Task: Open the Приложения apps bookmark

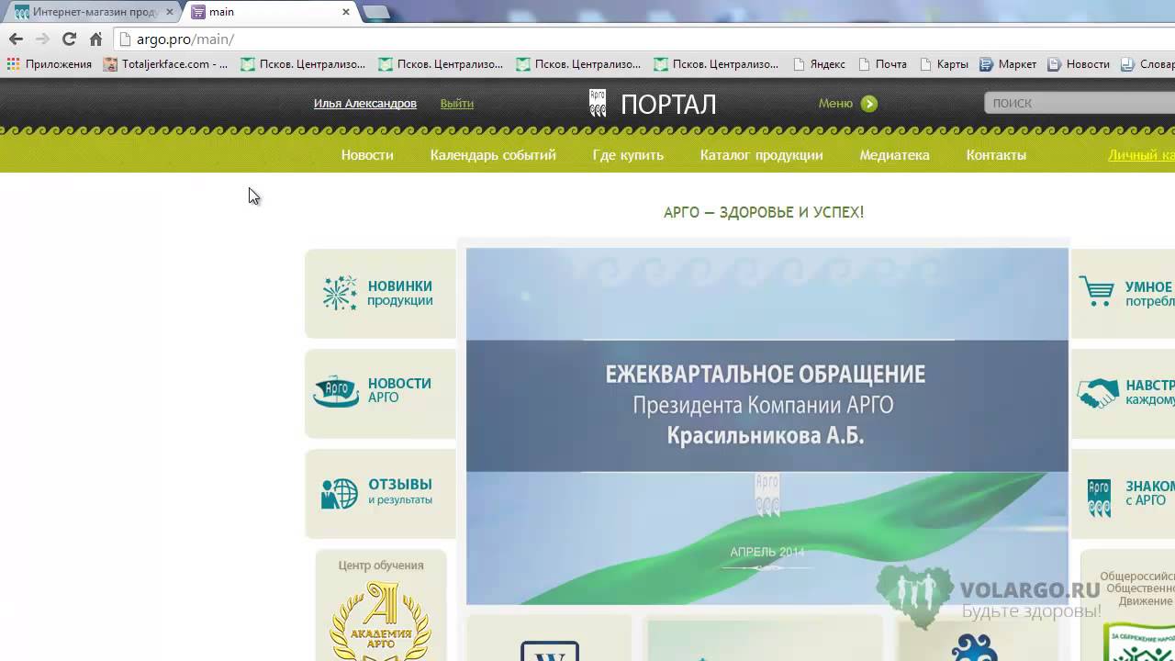Action: click(x=50, y=64)
